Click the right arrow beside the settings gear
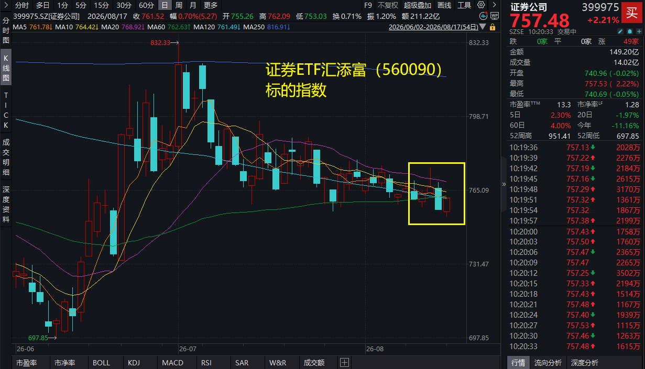This screenshot has width=645, height=369. [495, 5]
